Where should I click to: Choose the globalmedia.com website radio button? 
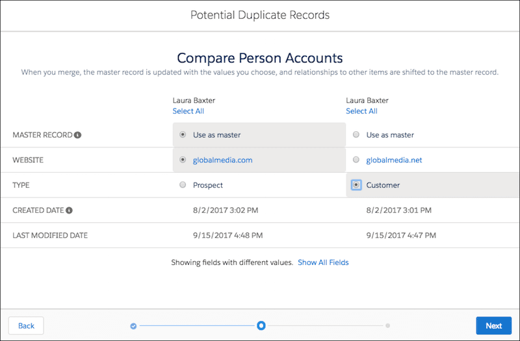tap(183, 160)
